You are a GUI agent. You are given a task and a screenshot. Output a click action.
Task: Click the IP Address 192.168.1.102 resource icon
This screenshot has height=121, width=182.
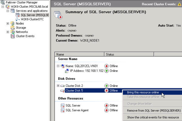(x=67, y=71)
